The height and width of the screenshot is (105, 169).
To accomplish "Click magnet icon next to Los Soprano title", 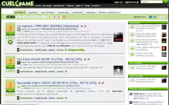I will click(x=82, y=26).
